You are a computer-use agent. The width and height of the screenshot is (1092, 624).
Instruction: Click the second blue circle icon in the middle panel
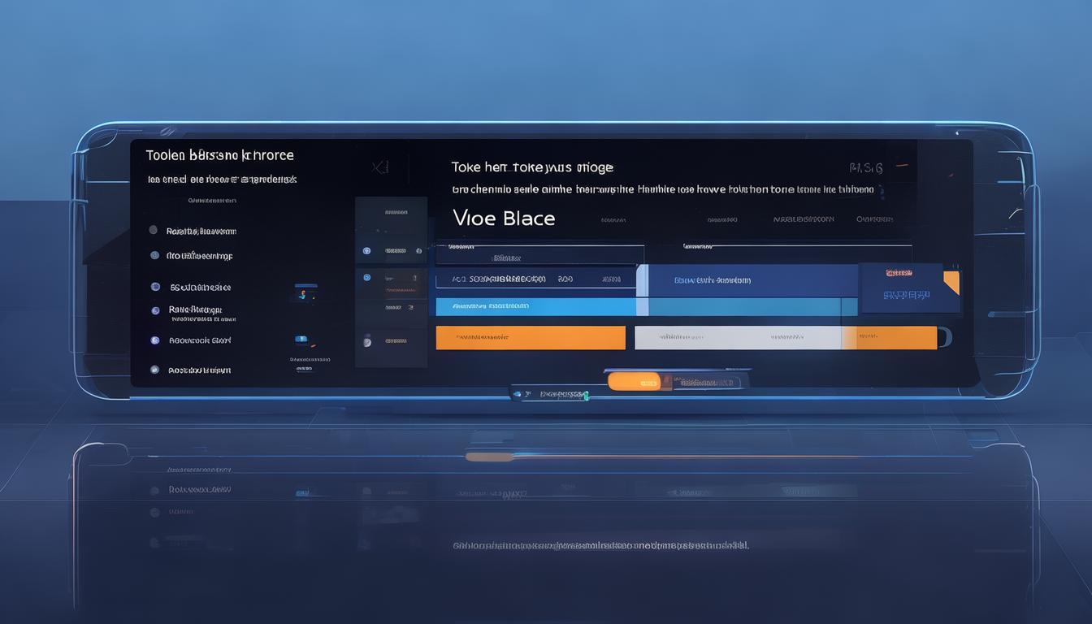coord(366,278)
